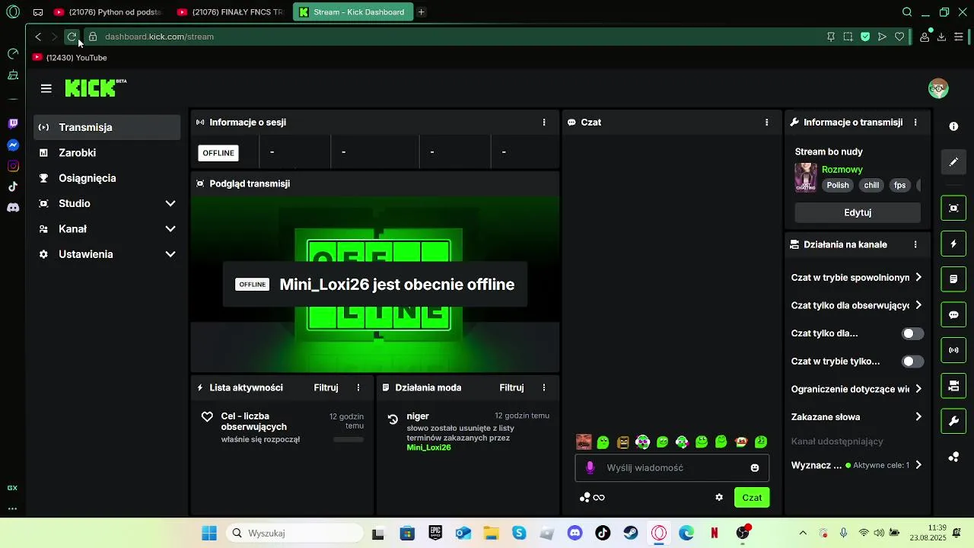Open Twitch in the browser sidebar
The width and height of the screenshot is (974, 548).
click(13, 124)
